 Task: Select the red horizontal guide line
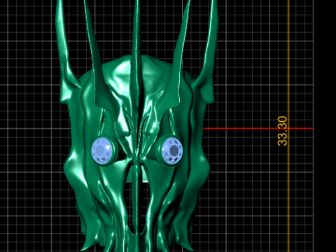[258, 129]
